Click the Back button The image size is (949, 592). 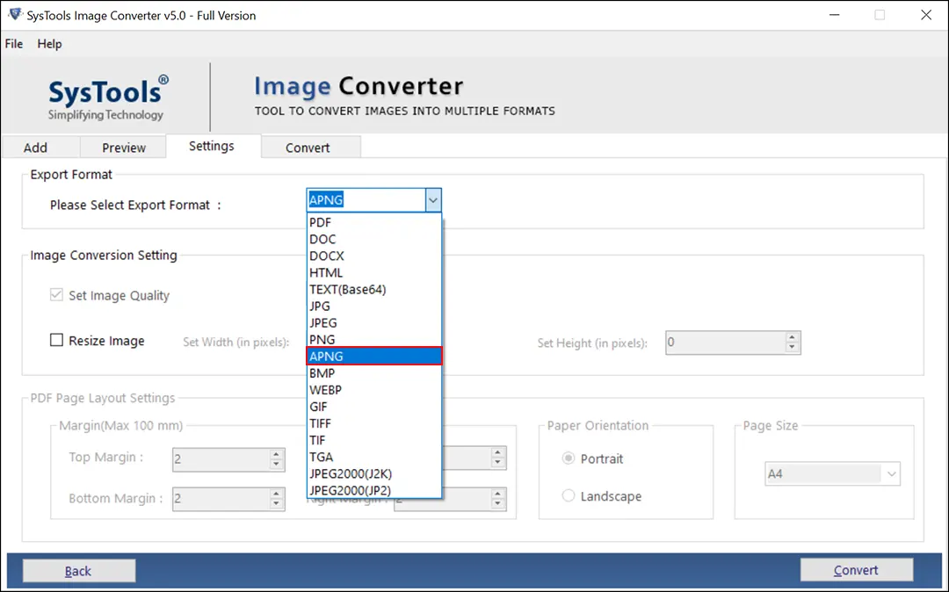tap(79, 571)
